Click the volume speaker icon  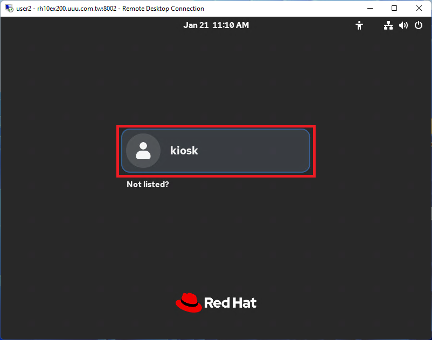403,25
